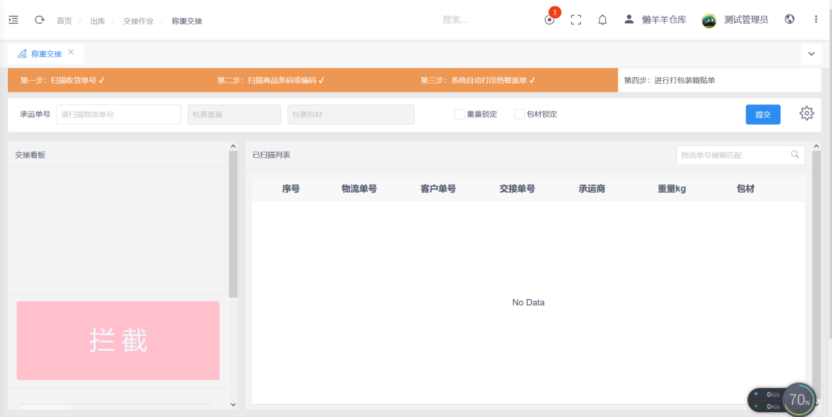The height and width of the screenshot is (417, 832).
Task: Click the right page scroll up arrow
Action: (816, 146)
